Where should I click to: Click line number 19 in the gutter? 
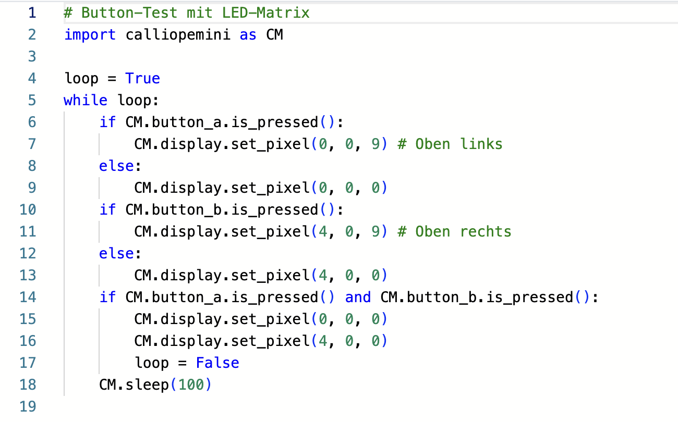pyautogui.click(x=28, y=406)
